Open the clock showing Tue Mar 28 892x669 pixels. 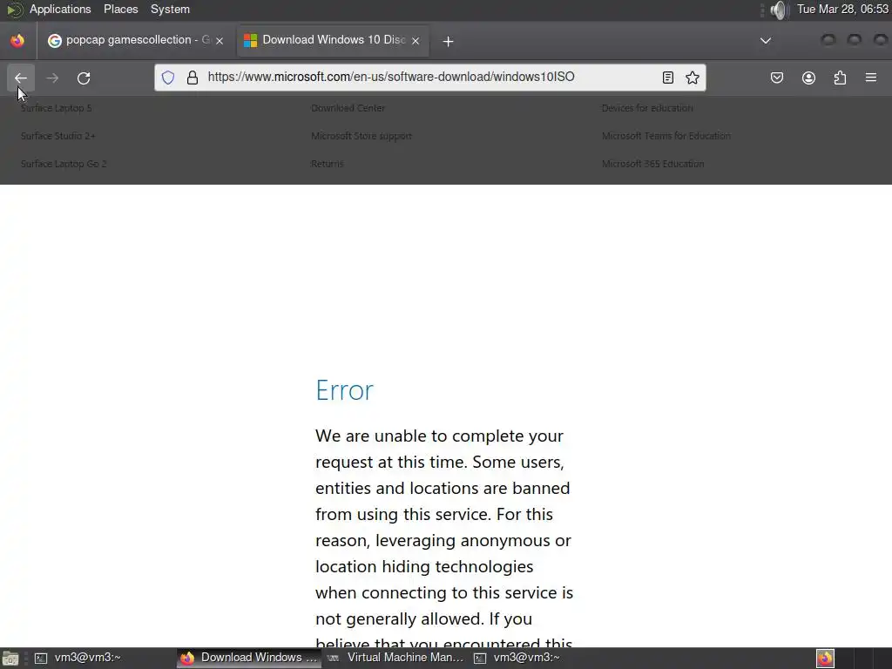click(842, 9)
